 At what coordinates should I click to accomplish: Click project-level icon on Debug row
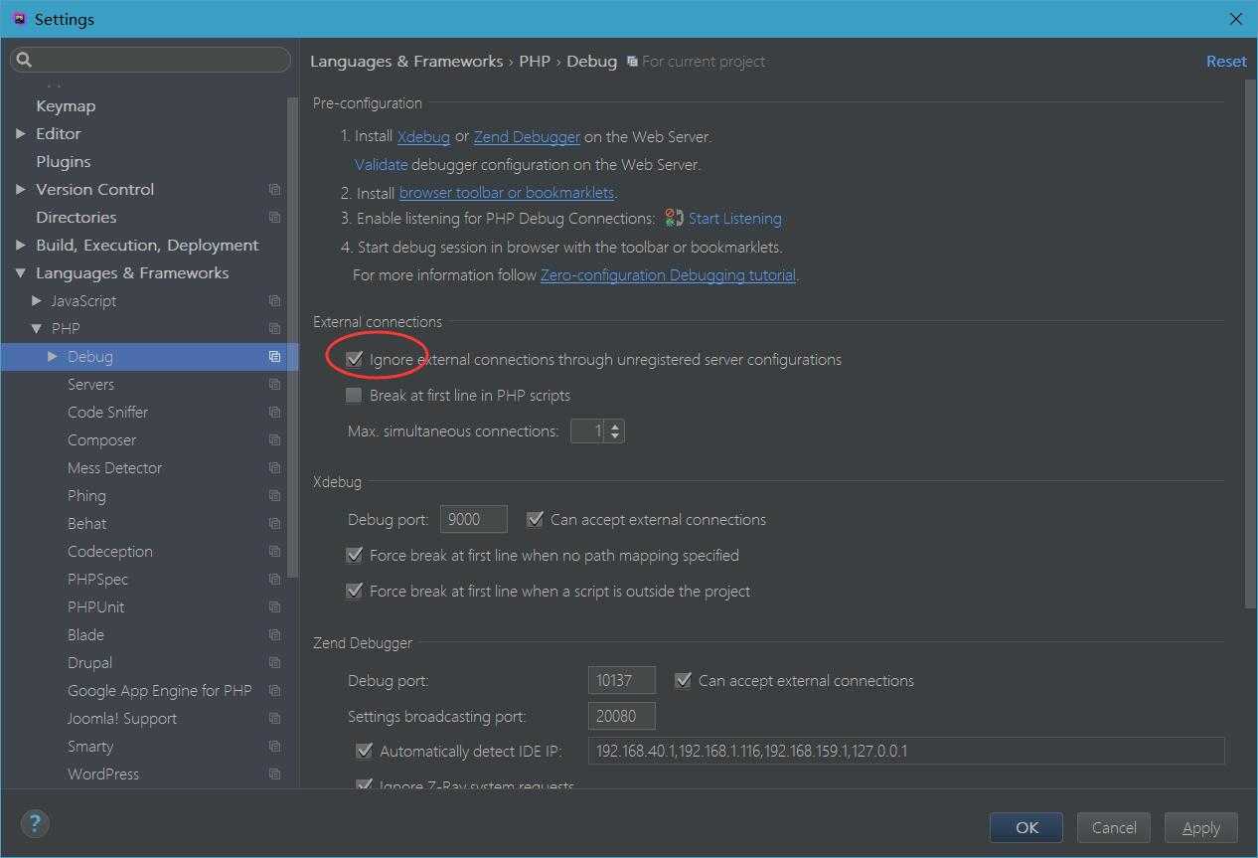274,356
